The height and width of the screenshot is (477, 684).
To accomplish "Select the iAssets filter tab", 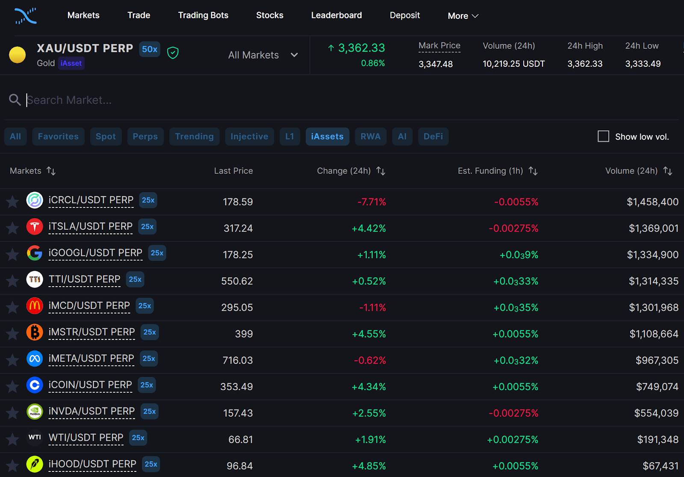I will pyautogui.click(x=327, y=136).
